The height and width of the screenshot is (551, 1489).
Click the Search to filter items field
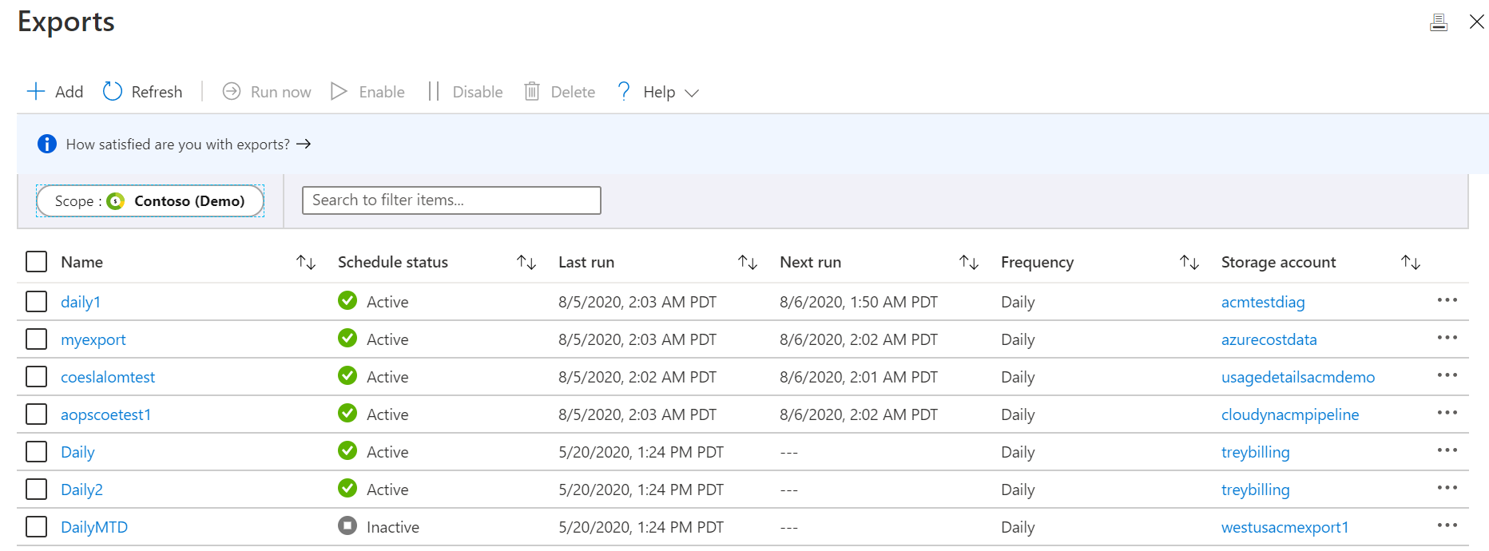(451, 200)
